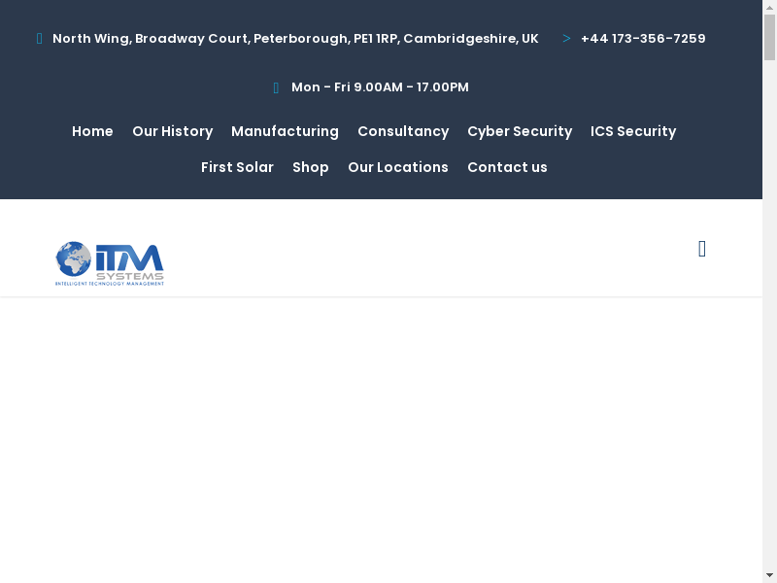Click the phone icon beside the number

[x=566, y=39]
